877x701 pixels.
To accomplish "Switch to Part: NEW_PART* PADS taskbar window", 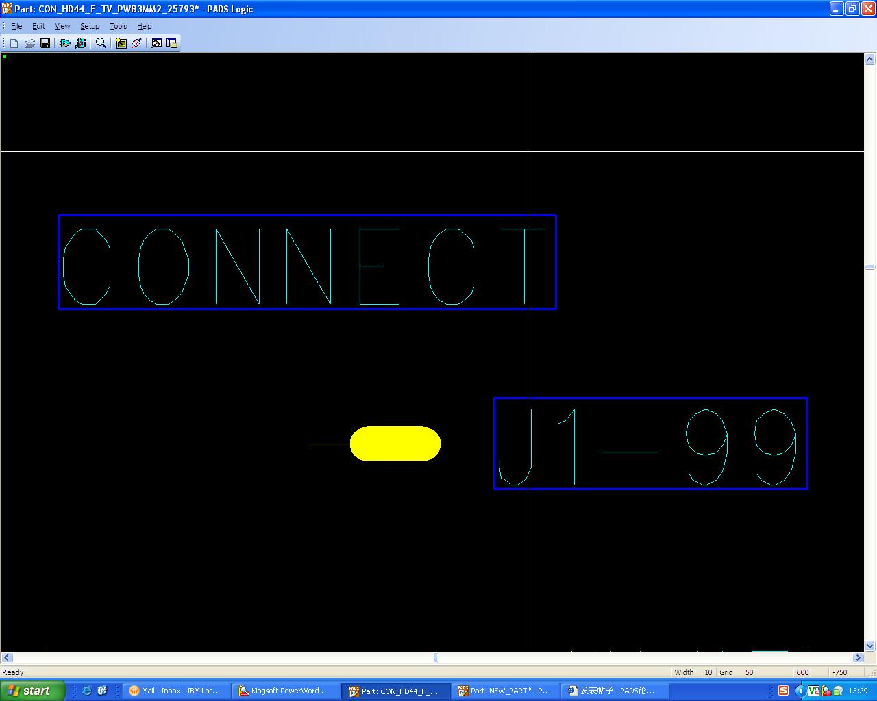I will point(506,691).
